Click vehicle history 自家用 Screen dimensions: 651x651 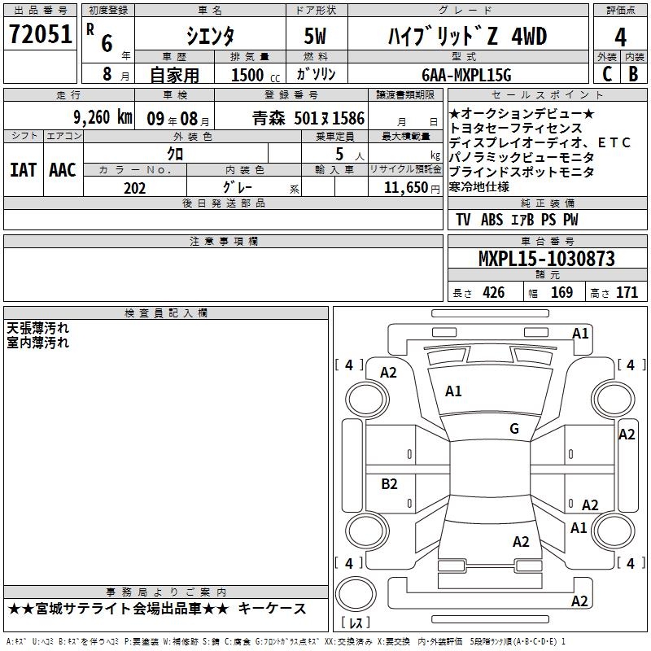[175, 75]
